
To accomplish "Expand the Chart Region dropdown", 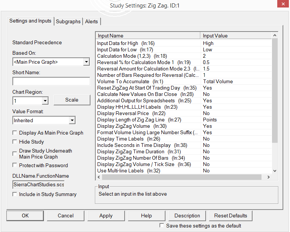I will [45, 100].
